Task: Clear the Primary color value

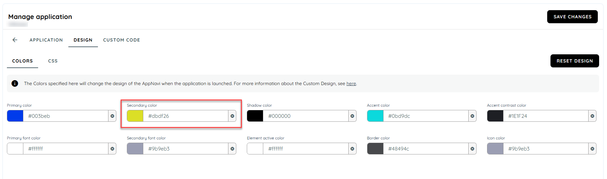Action: [x=112, y=116]
